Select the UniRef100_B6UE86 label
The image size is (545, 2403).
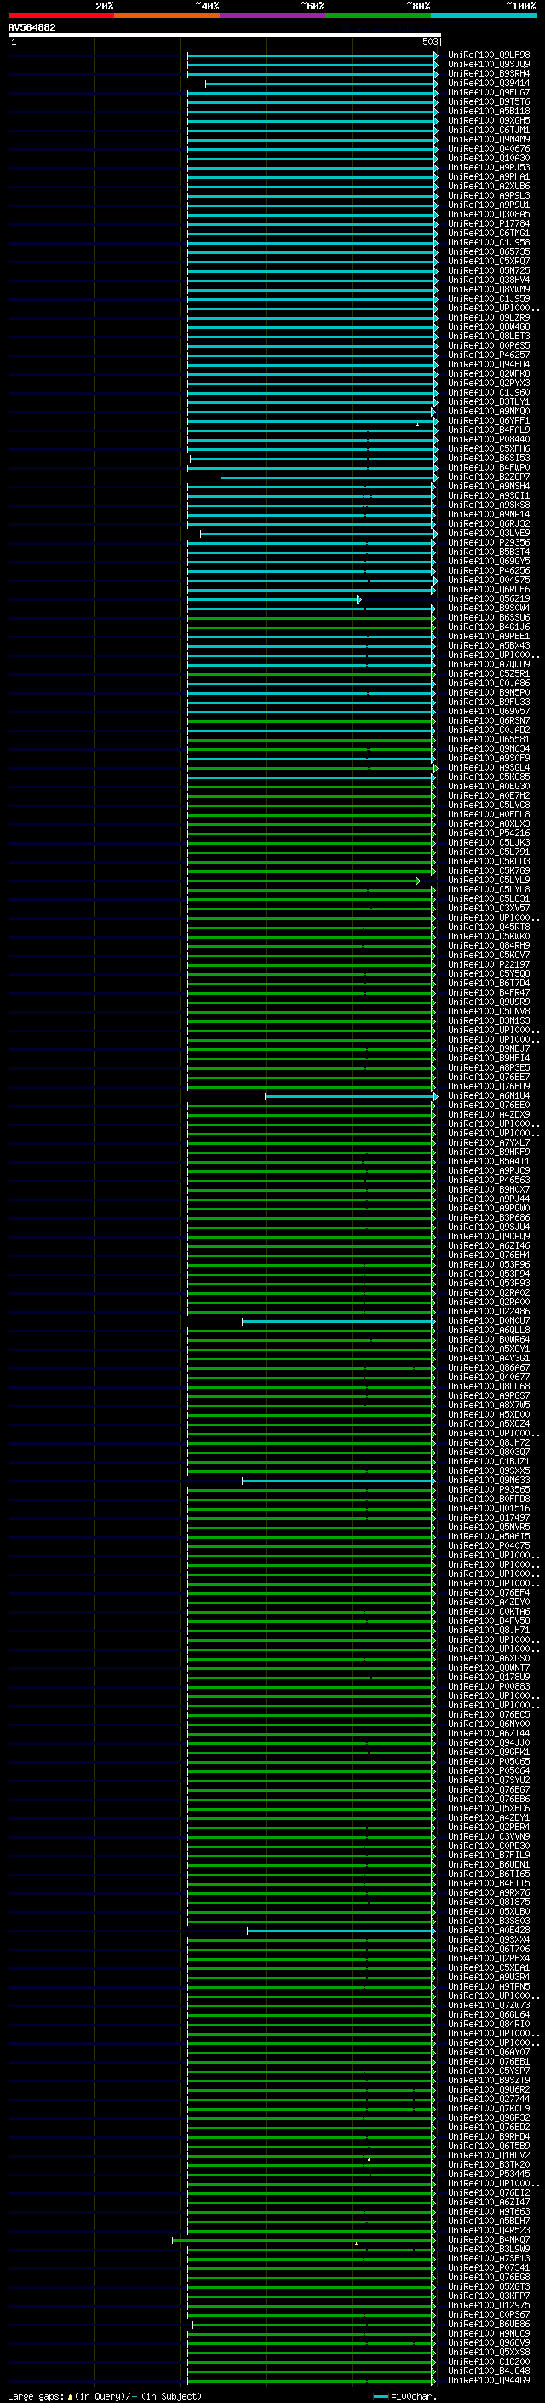[x=489, y=2324]
